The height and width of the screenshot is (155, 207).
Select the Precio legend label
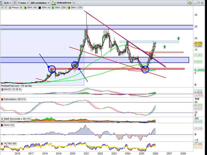(x=15, y=8)
